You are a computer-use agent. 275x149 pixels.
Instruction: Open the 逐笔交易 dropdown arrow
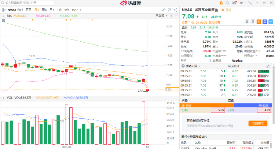199,66
